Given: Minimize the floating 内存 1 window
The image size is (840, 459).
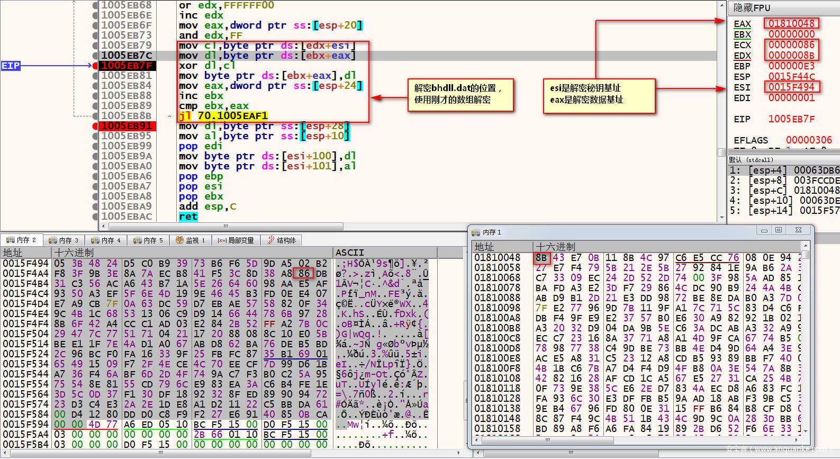Looking at the screenshot, I should click(x=764, y=230).
